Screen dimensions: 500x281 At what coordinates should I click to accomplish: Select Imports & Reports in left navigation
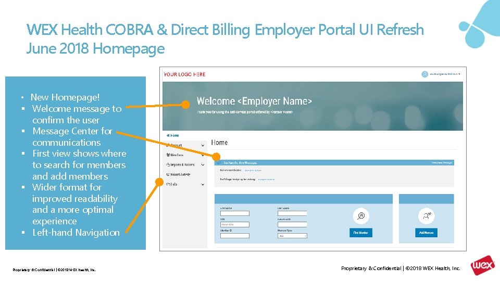click(180, 165)
